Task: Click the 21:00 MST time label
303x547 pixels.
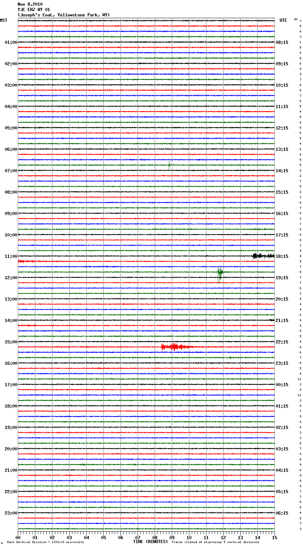Action: pos(11,470)
